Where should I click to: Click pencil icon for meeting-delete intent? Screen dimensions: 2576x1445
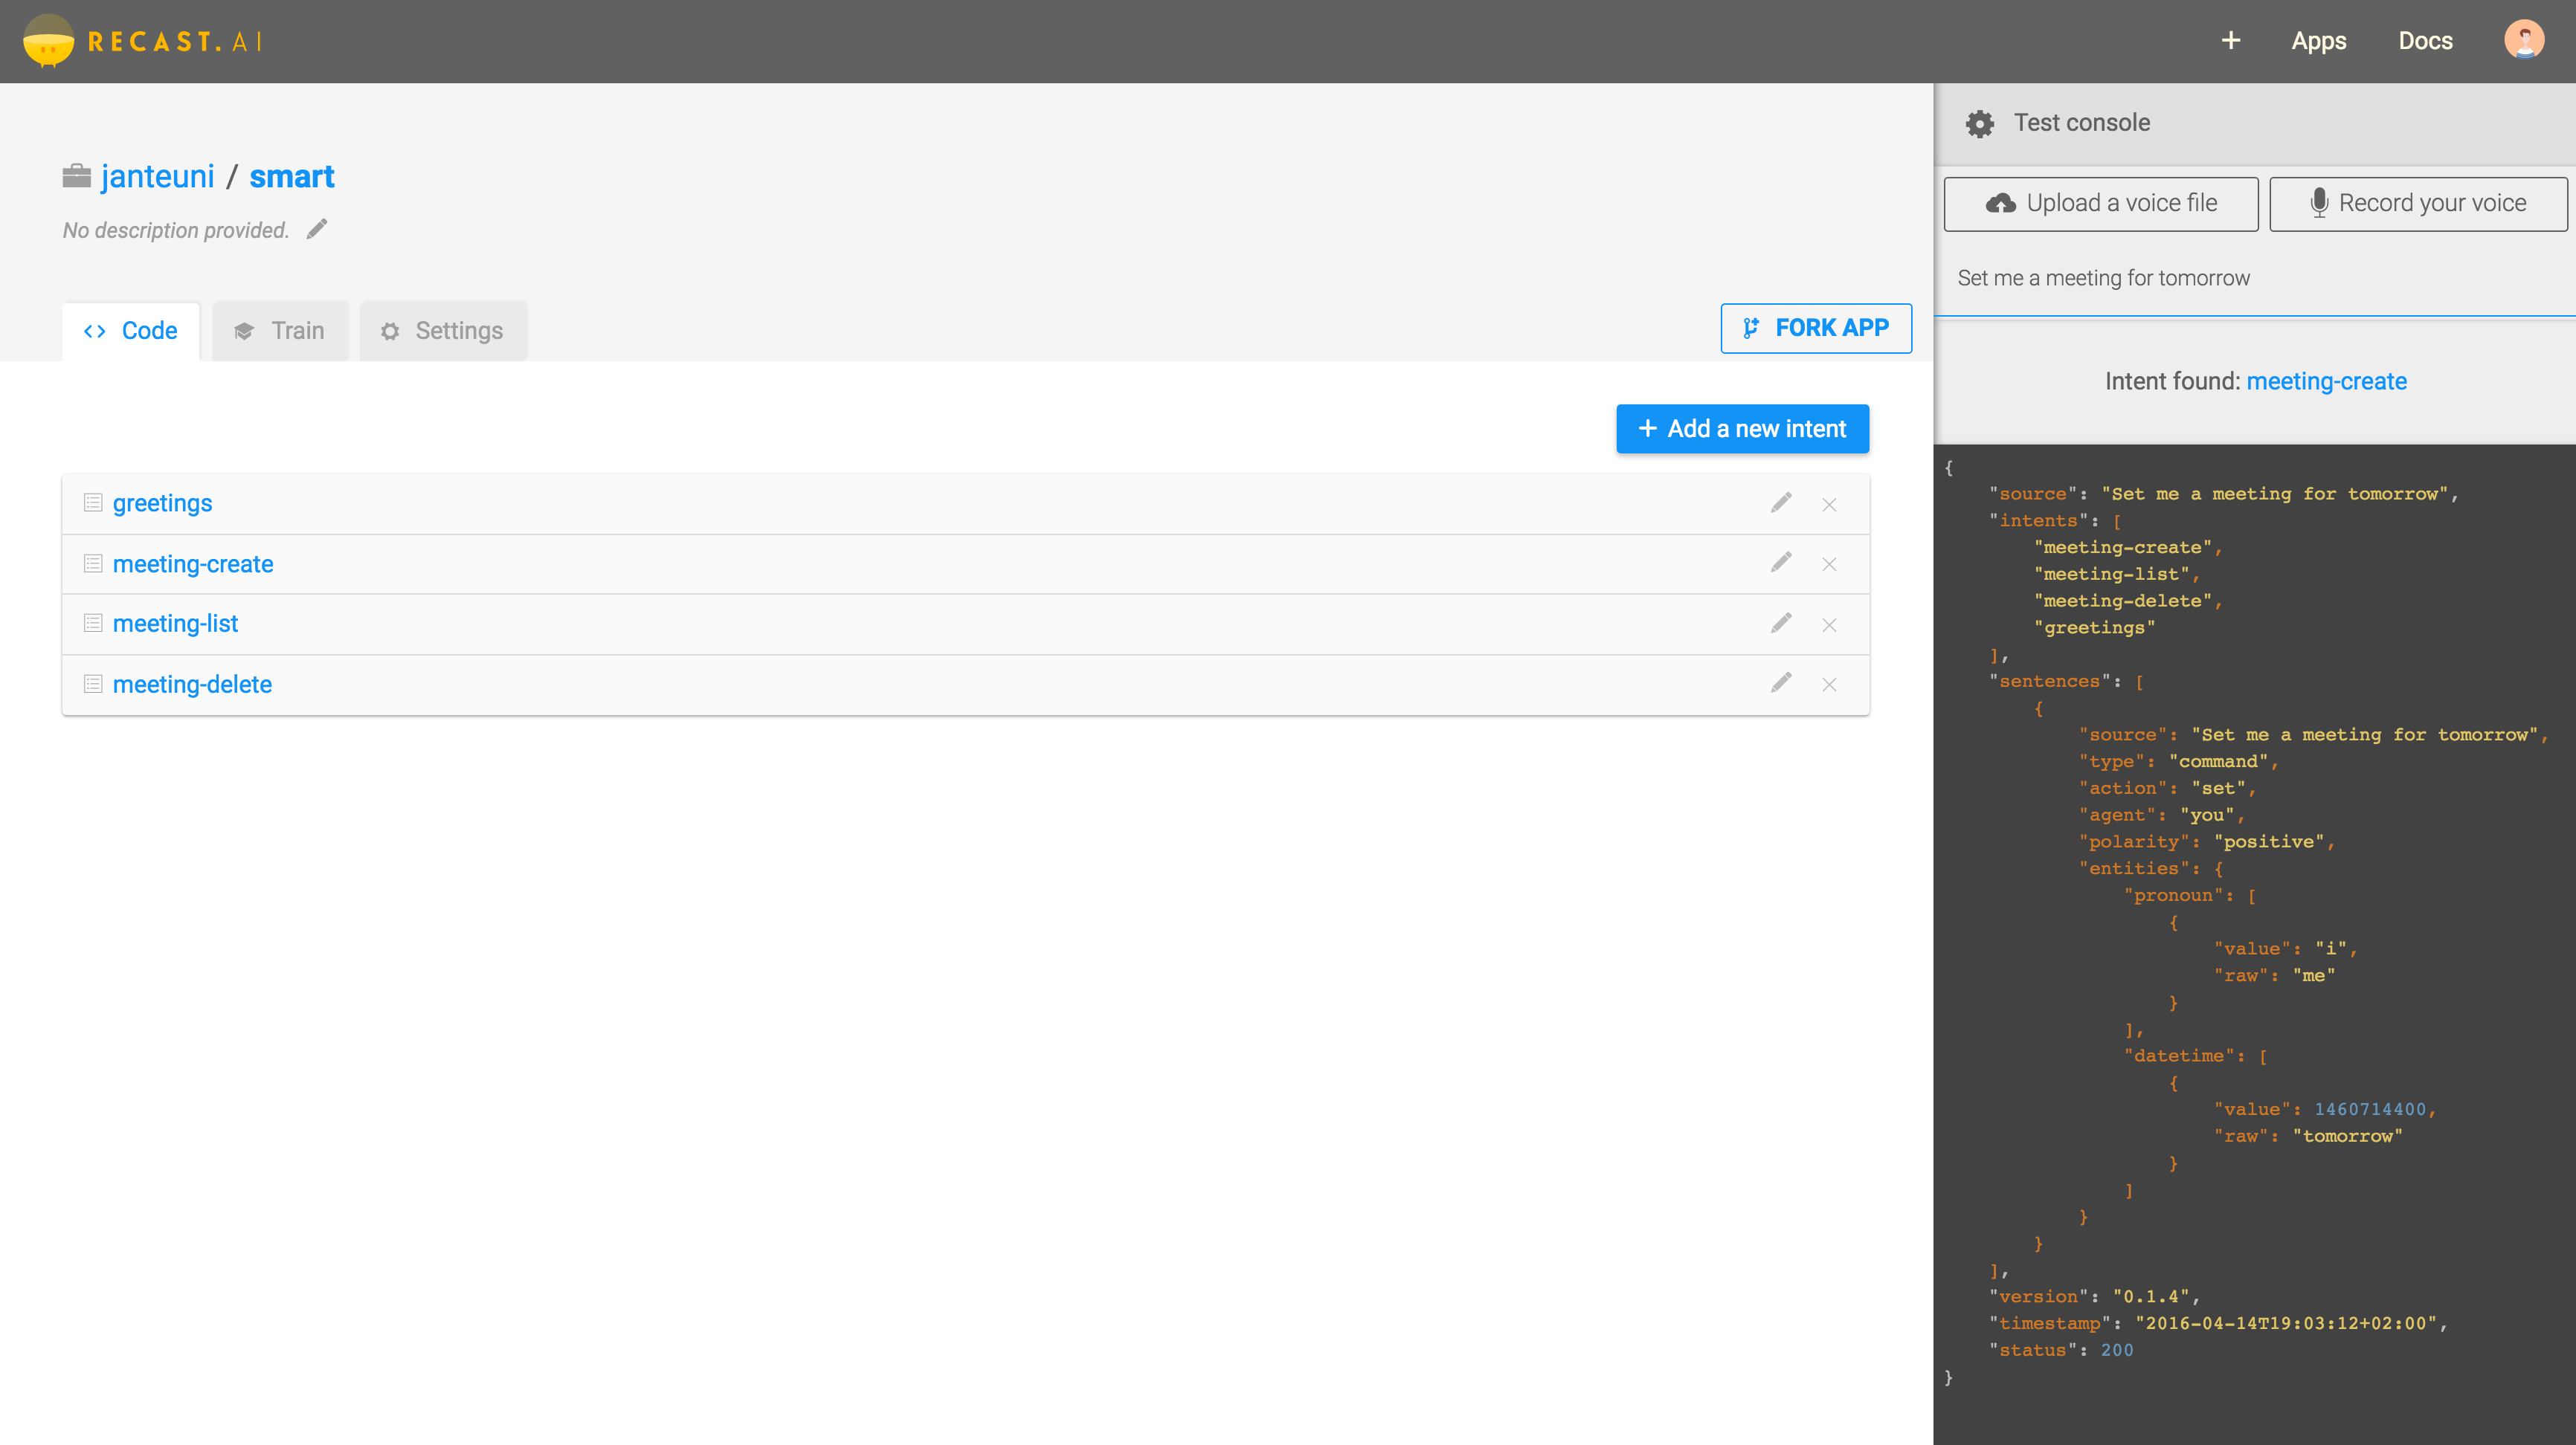(x=1781, y=684)
